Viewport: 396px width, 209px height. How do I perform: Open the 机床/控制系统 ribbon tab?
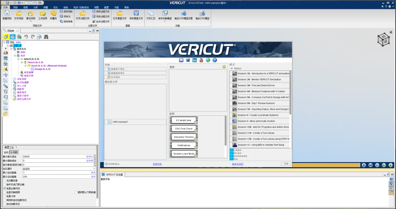[81, 8]
